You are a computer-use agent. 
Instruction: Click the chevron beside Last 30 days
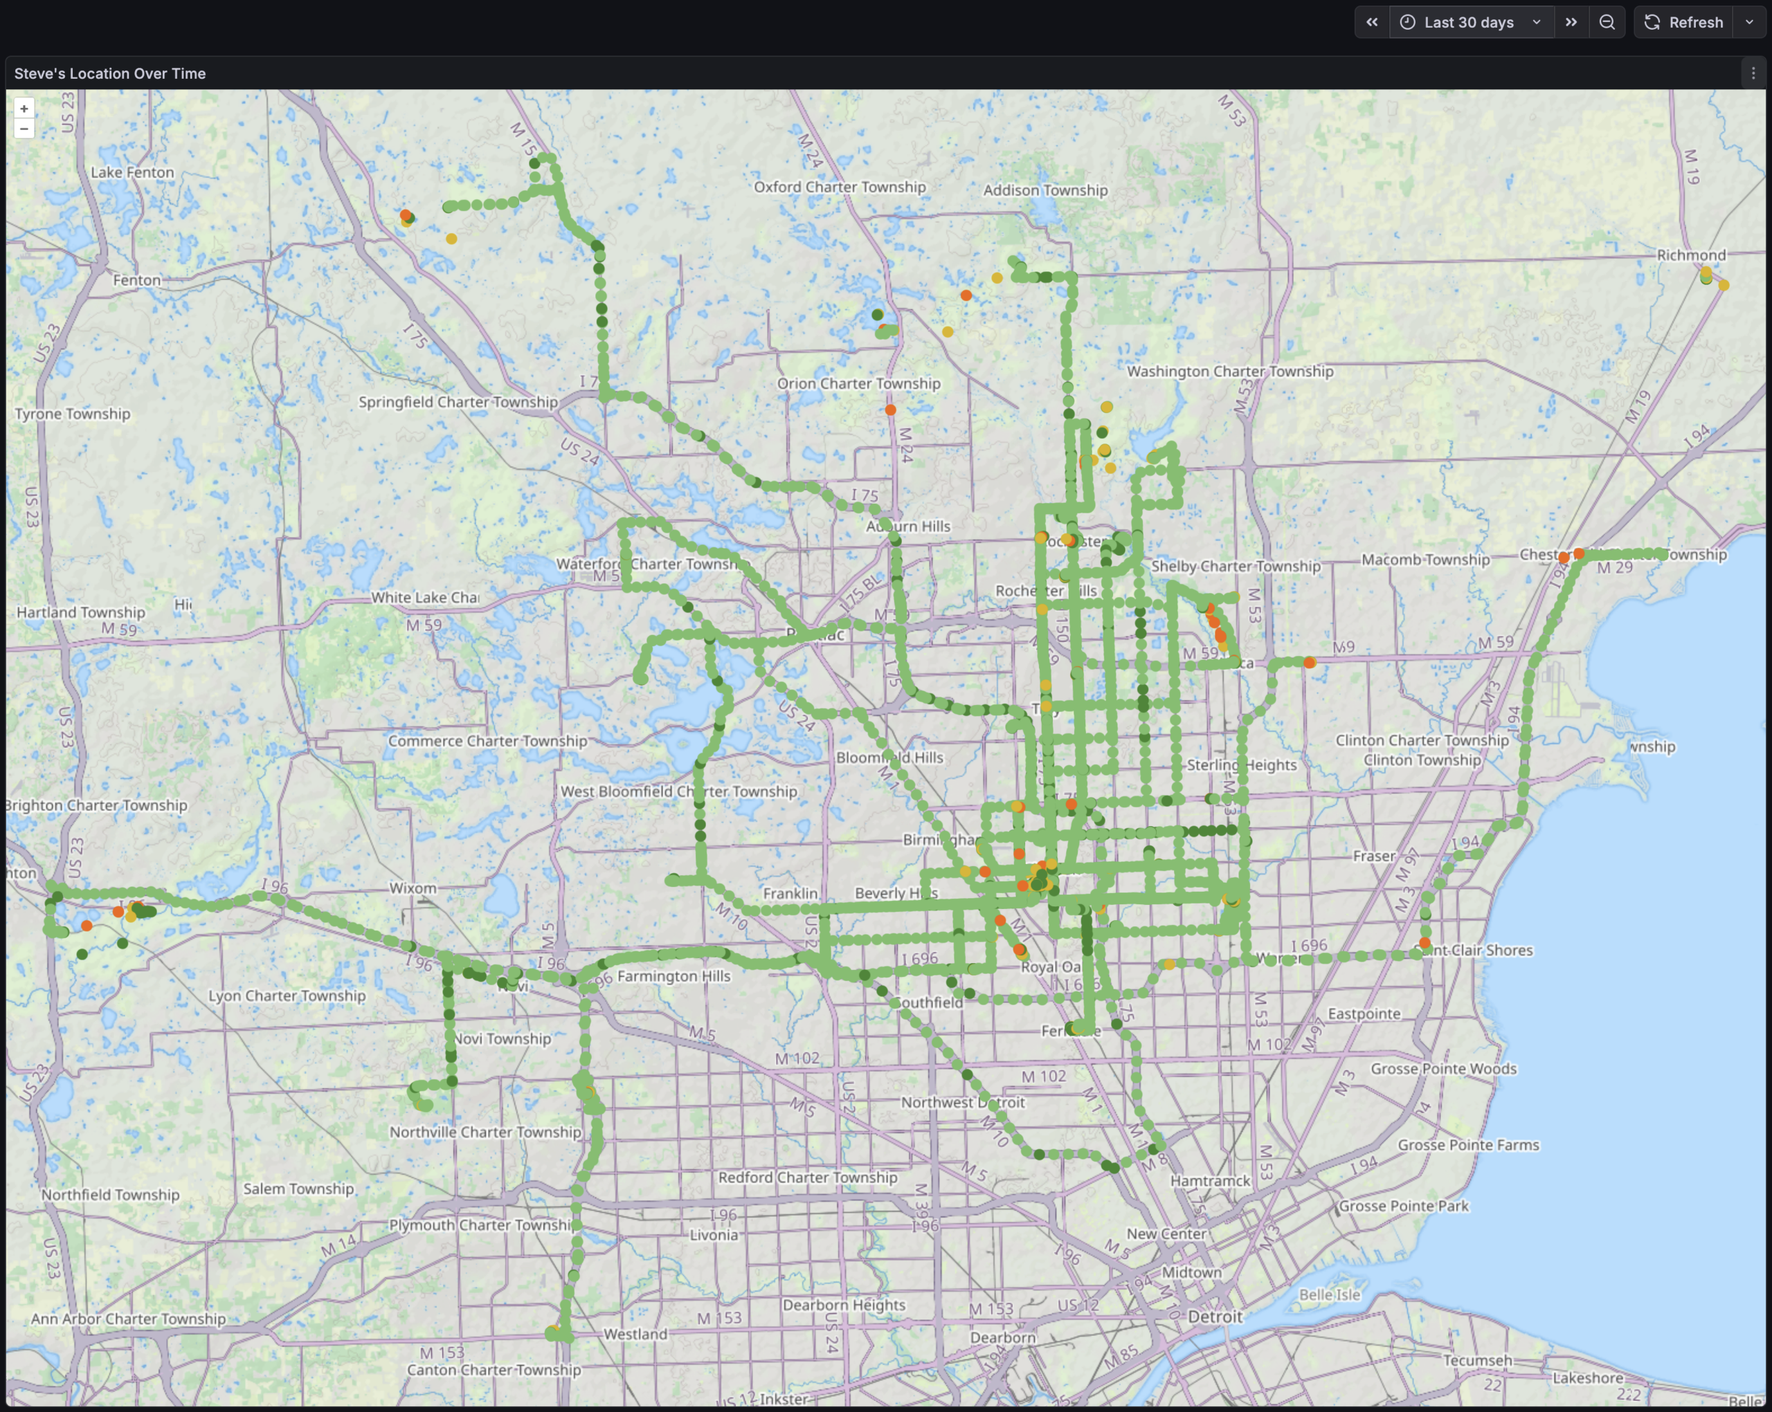[1536, 22]
